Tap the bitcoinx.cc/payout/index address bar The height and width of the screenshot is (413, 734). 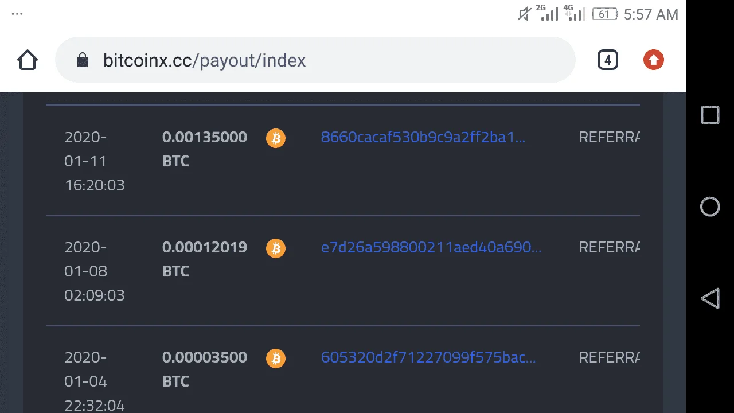click(315, 60)
